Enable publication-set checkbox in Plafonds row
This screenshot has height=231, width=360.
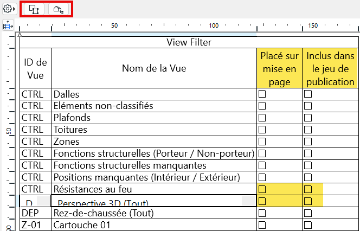[x=308, y=118]
